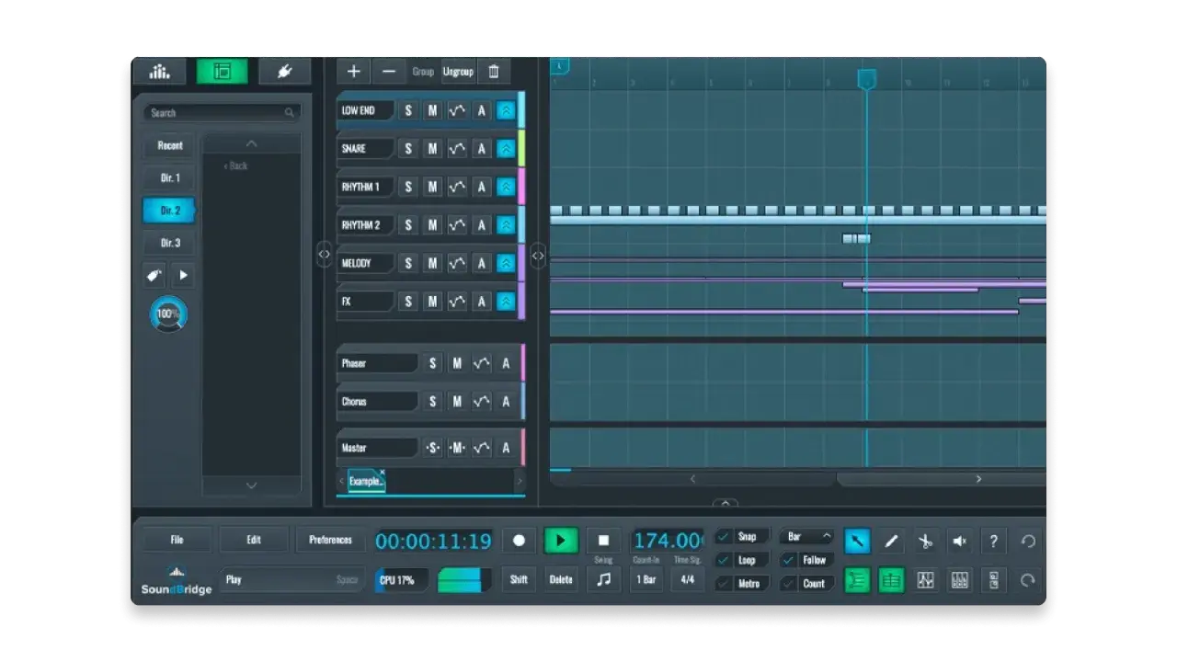Collapse the SNARE group chevron
1177x662 pixels.
(506, 148)
